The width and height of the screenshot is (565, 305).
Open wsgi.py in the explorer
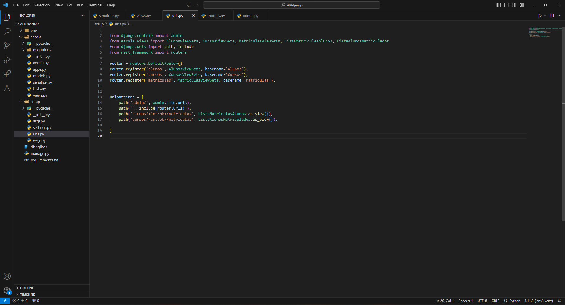click(x=52, y=140)
